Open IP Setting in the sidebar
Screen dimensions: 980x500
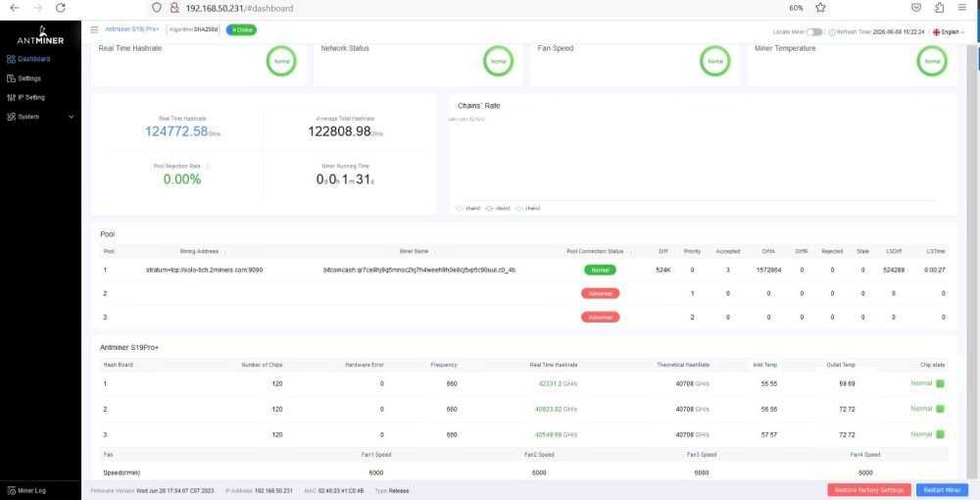31,97
